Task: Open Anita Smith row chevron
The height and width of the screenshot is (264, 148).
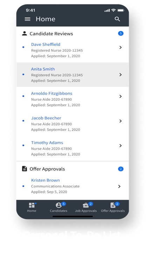Action: point(121,75)
